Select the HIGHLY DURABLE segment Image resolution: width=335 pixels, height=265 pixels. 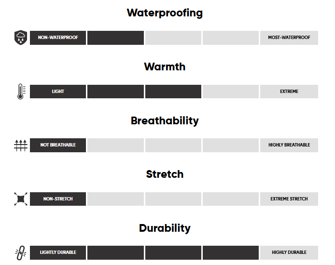289,252
